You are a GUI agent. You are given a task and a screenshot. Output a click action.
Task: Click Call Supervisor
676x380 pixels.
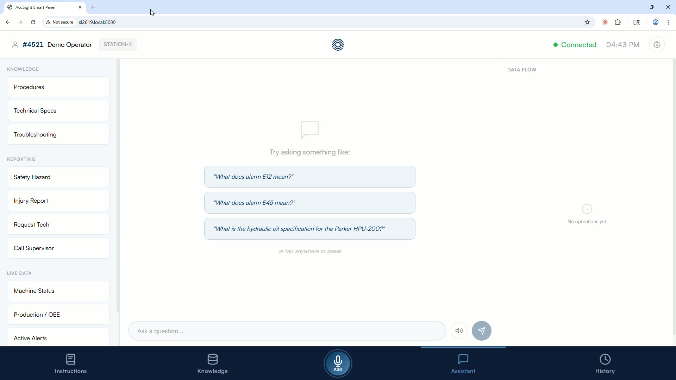pos(58,248)
